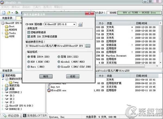Click the upper file list vertical scrollbar

pyautogui.click(x=161, y=38)
